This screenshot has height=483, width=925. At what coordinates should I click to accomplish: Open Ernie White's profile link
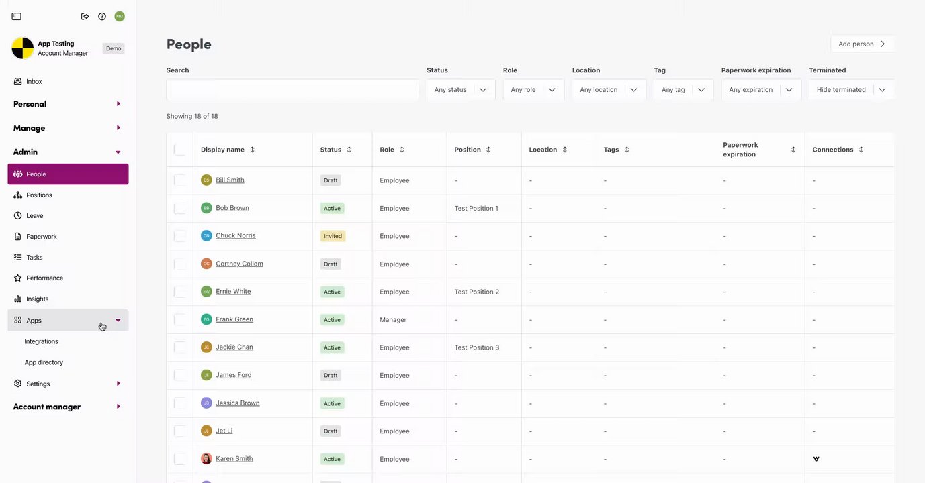tap(233, 291)
